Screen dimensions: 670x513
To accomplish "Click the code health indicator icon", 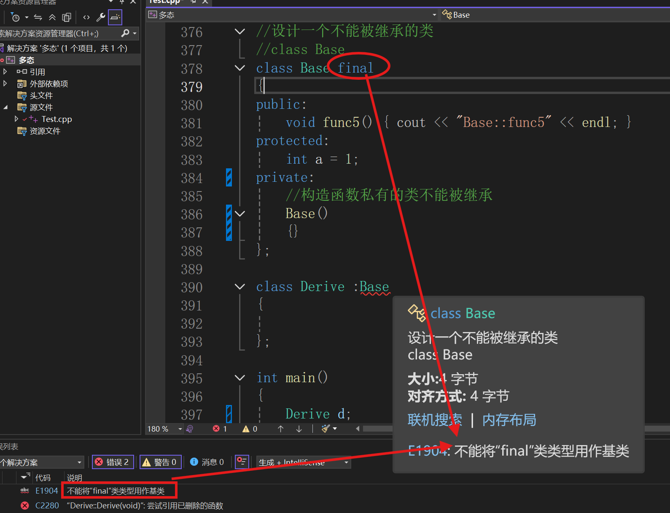I will pyautogui.click(x=190, y=429).
